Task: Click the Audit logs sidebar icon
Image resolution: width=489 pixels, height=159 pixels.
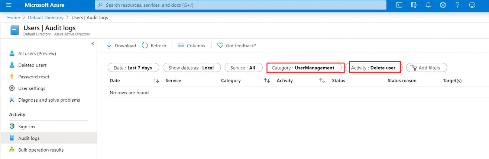Action: [x=12, y=138]
